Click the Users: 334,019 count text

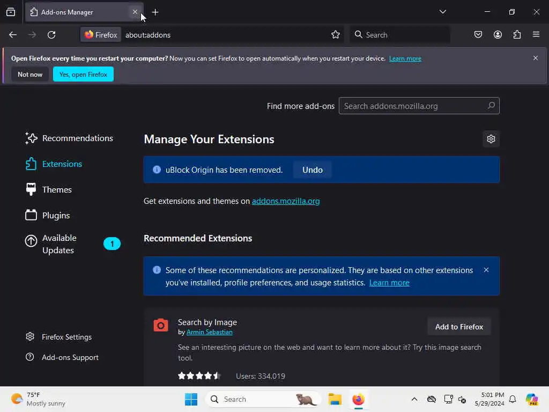(x=261, y=376)
